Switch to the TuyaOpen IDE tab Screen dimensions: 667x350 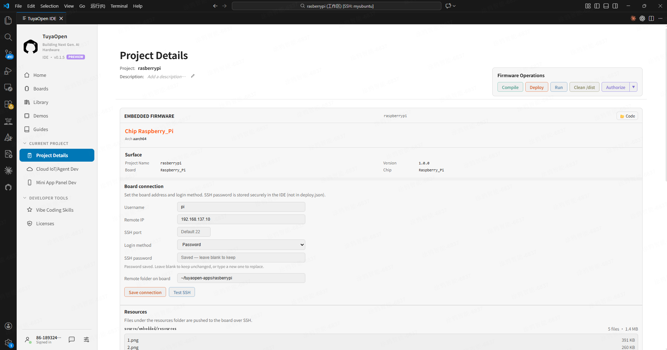point(42,18)
